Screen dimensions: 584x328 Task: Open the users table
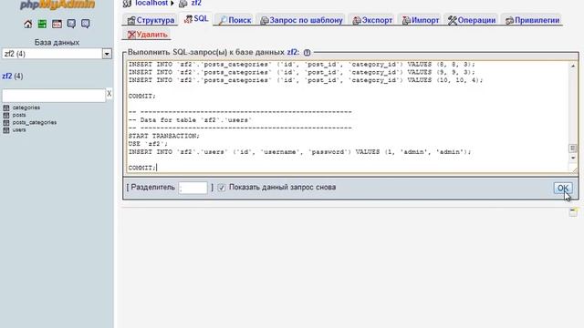(19, 129)
